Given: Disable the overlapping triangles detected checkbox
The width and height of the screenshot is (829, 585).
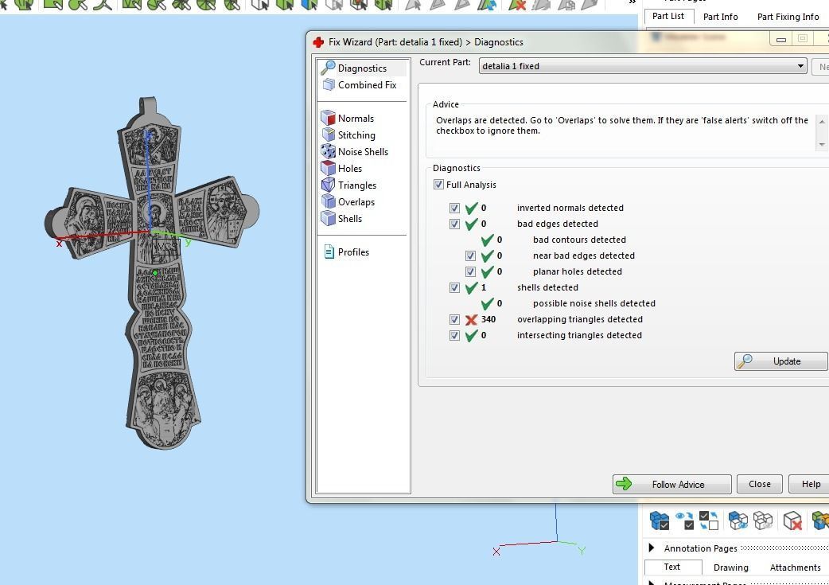Looking at the screenshot, I should click(x=454, y=319).
